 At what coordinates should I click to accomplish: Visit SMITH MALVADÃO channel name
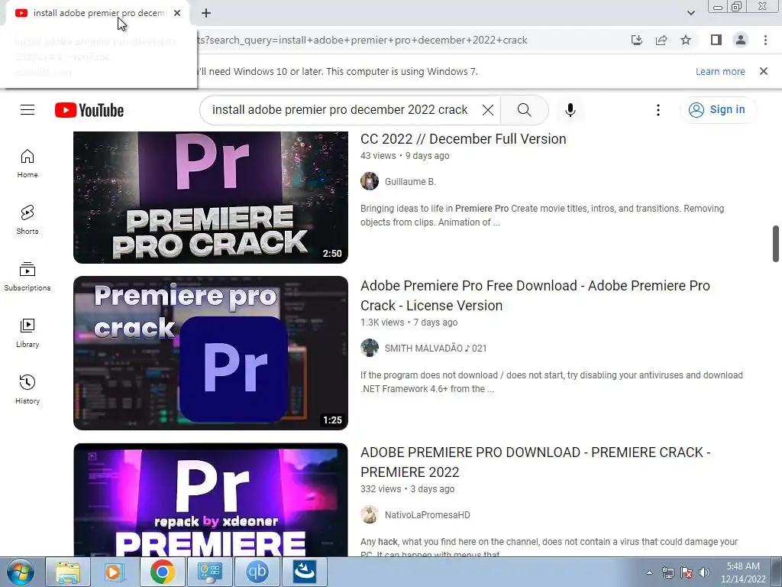coord(435,349)
